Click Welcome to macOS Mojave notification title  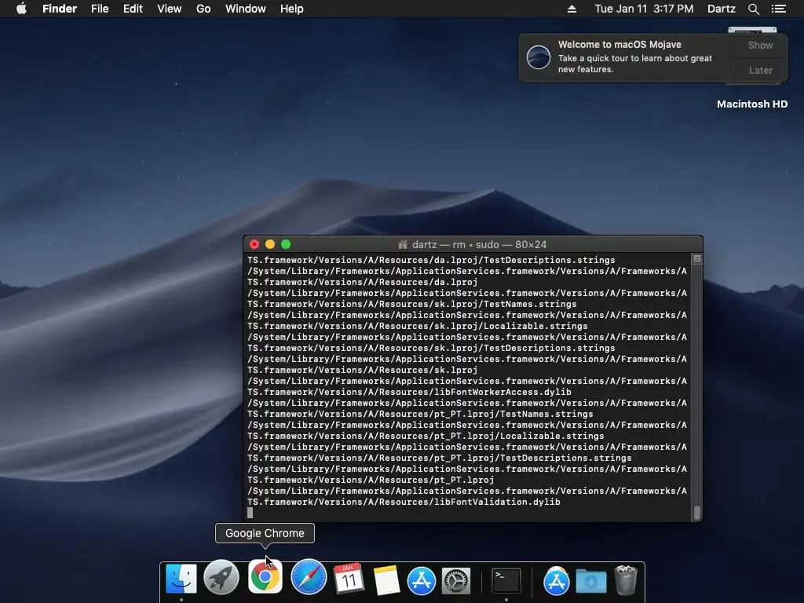(619, 45)
